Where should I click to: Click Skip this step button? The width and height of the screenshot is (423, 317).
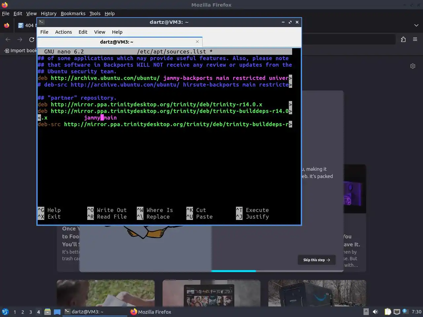pyautogui.click(x=317, y=260)
